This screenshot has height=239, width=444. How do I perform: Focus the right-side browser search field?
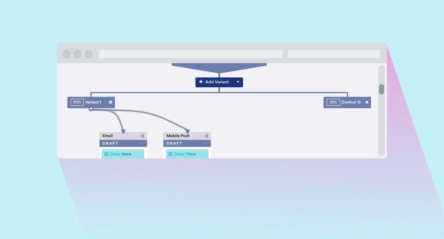coord(334,54)
